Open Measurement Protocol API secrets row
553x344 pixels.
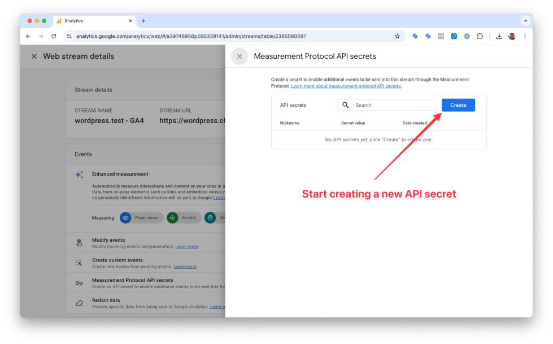pyautogui.click(x=146, y=283)
